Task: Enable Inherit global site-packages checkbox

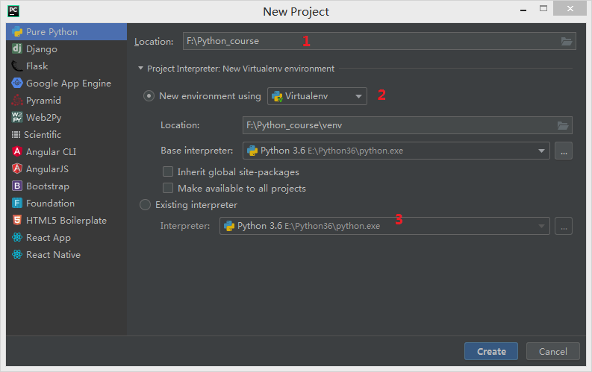Action: coord(168,172)
